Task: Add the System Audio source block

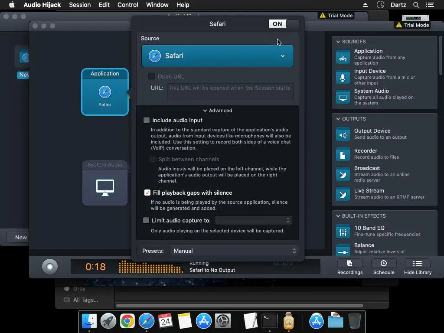Action: pyautogui.click(x=384, y=97)
